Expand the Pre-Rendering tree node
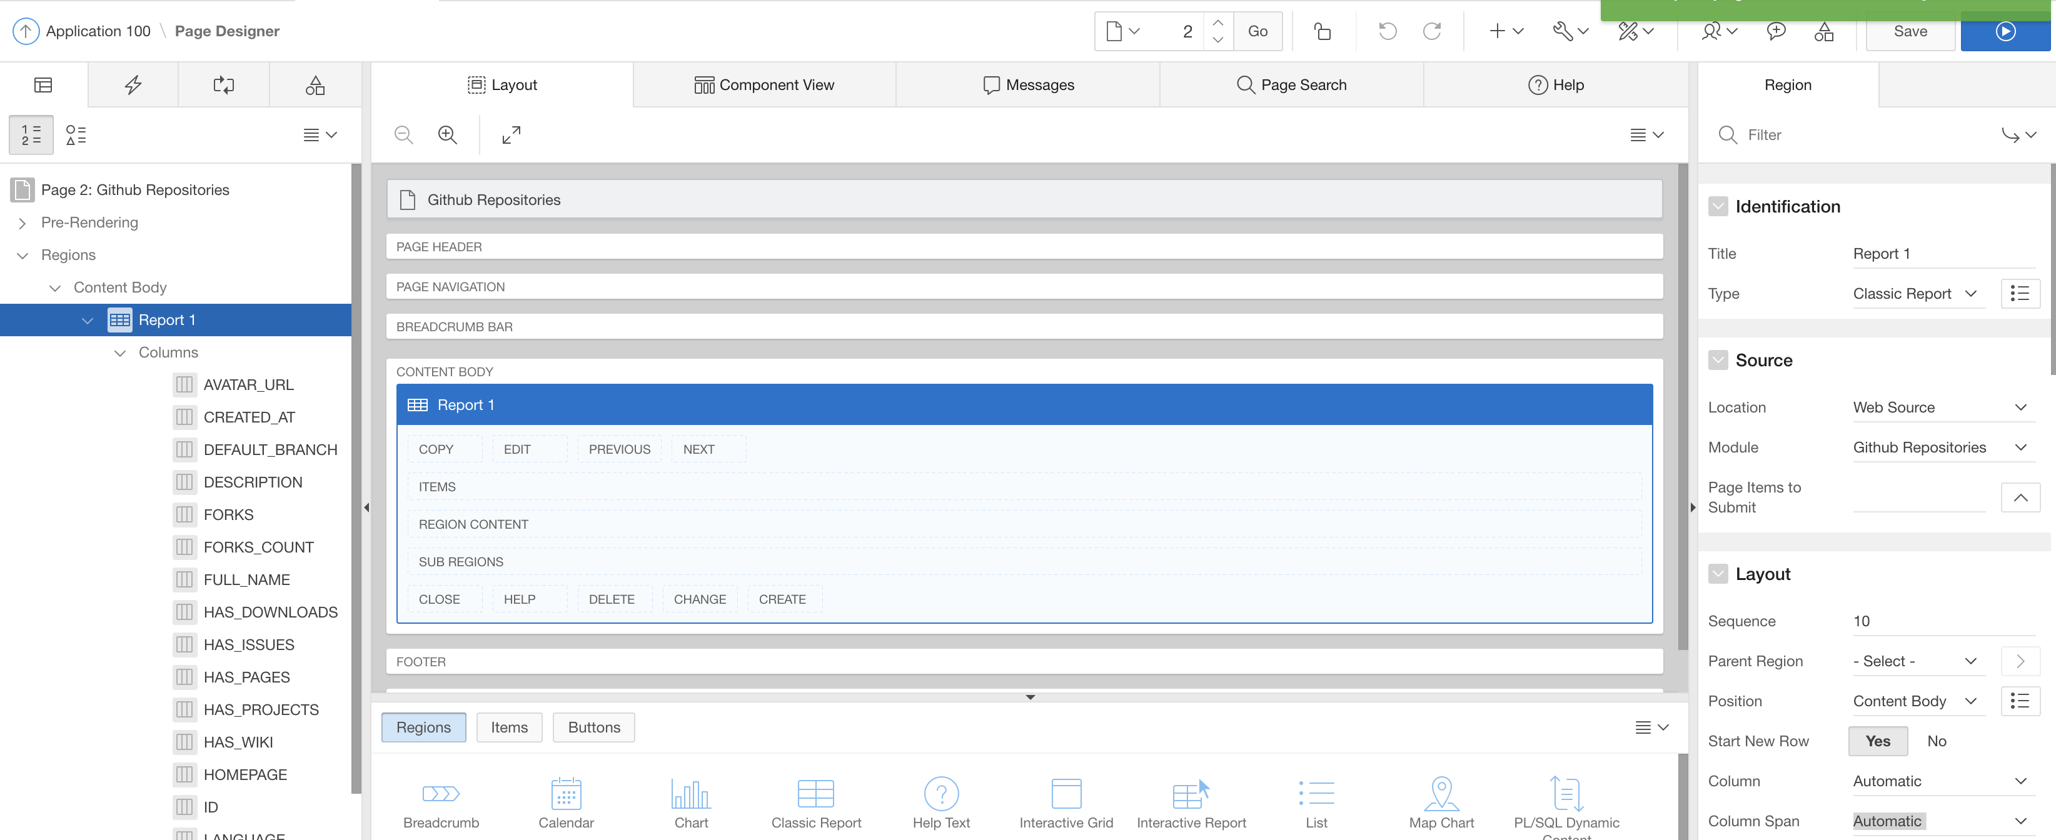The width and height of the screenshot is (2056, 840). (x=23, y=222)
